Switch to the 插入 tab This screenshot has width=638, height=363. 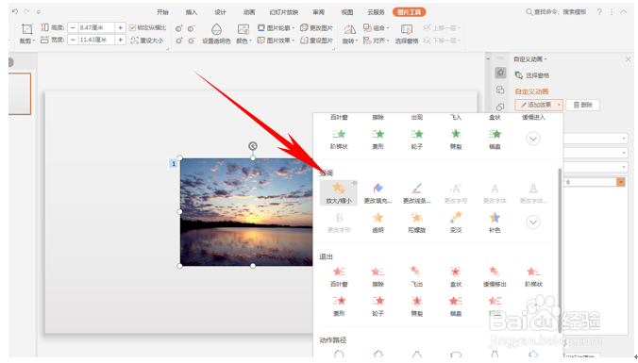(x=192, y=12)
